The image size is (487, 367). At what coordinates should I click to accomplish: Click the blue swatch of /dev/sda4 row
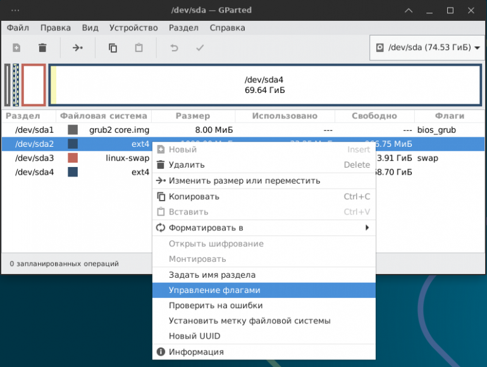tap(73, 172)
